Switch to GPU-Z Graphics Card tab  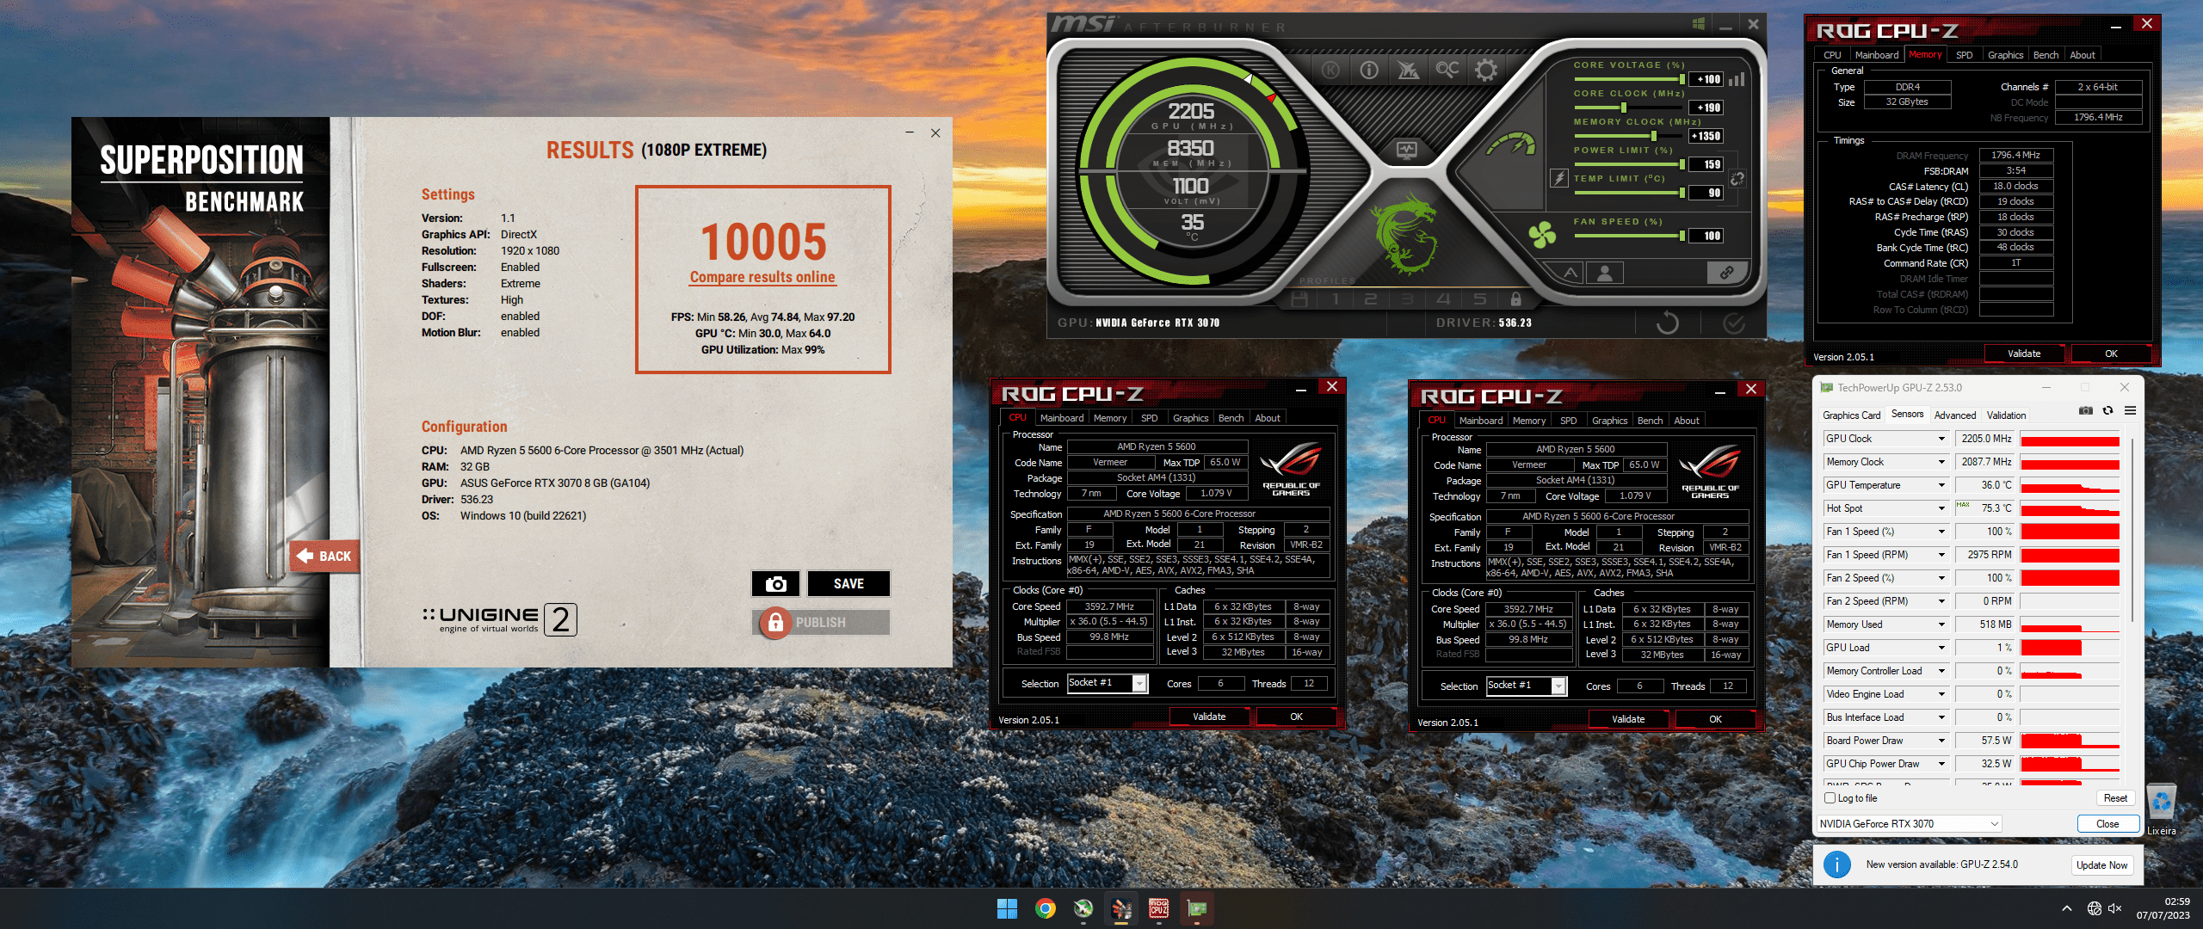(1851, 415)
